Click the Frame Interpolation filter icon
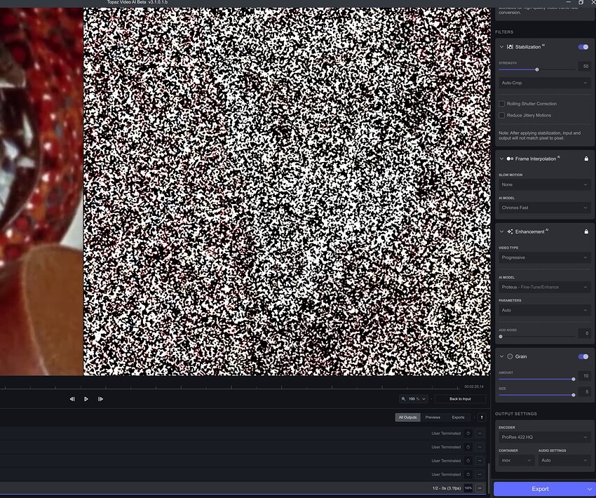This screenshot has height=498, width=596. pos(510,159)
